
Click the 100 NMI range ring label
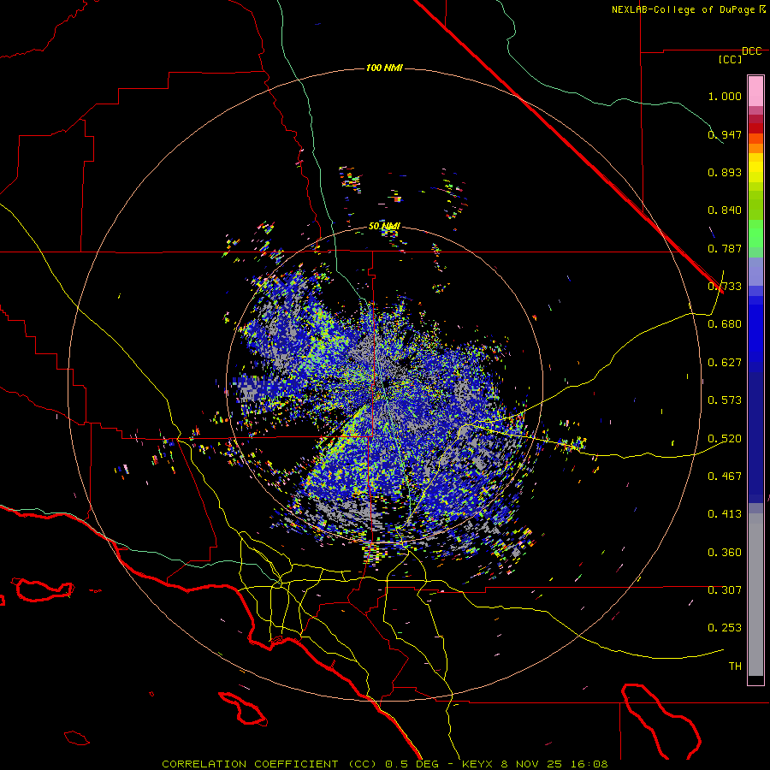(x=384, y=68)
